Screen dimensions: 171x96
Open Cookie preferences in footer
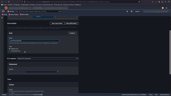pos(165,95)
